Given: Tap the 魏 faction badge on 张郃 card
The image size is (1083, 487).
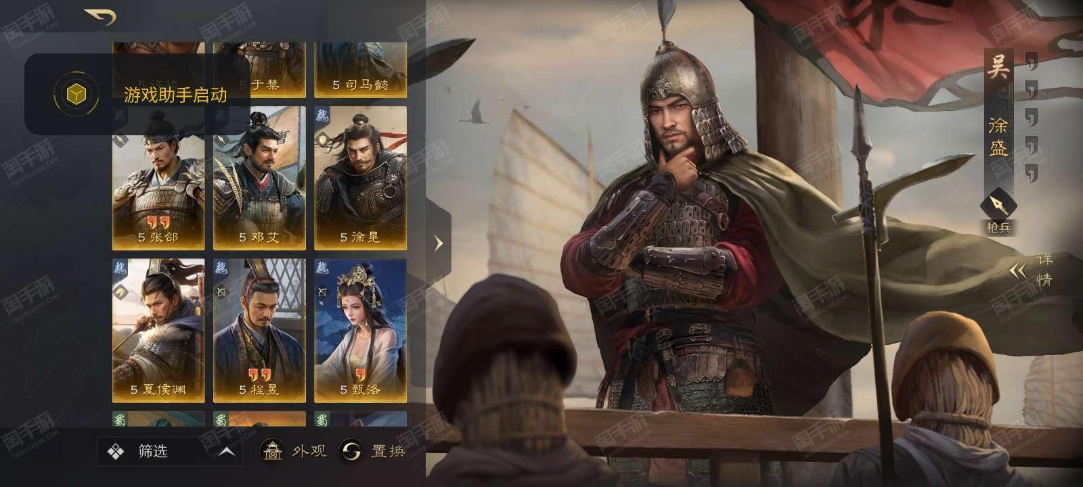Looking at the screenshot, I should coord(119,115).
